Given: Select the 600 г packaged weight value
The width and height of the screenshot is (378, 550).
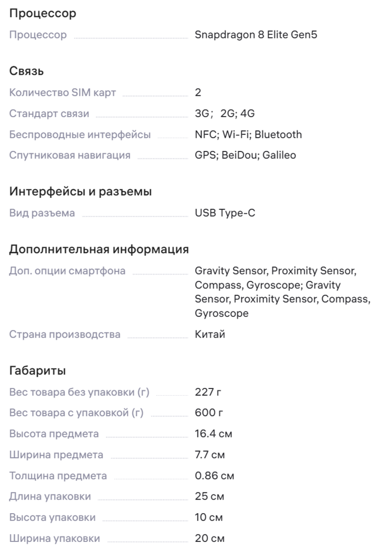Looking at the screenshot, I should [x=209, y=413].
